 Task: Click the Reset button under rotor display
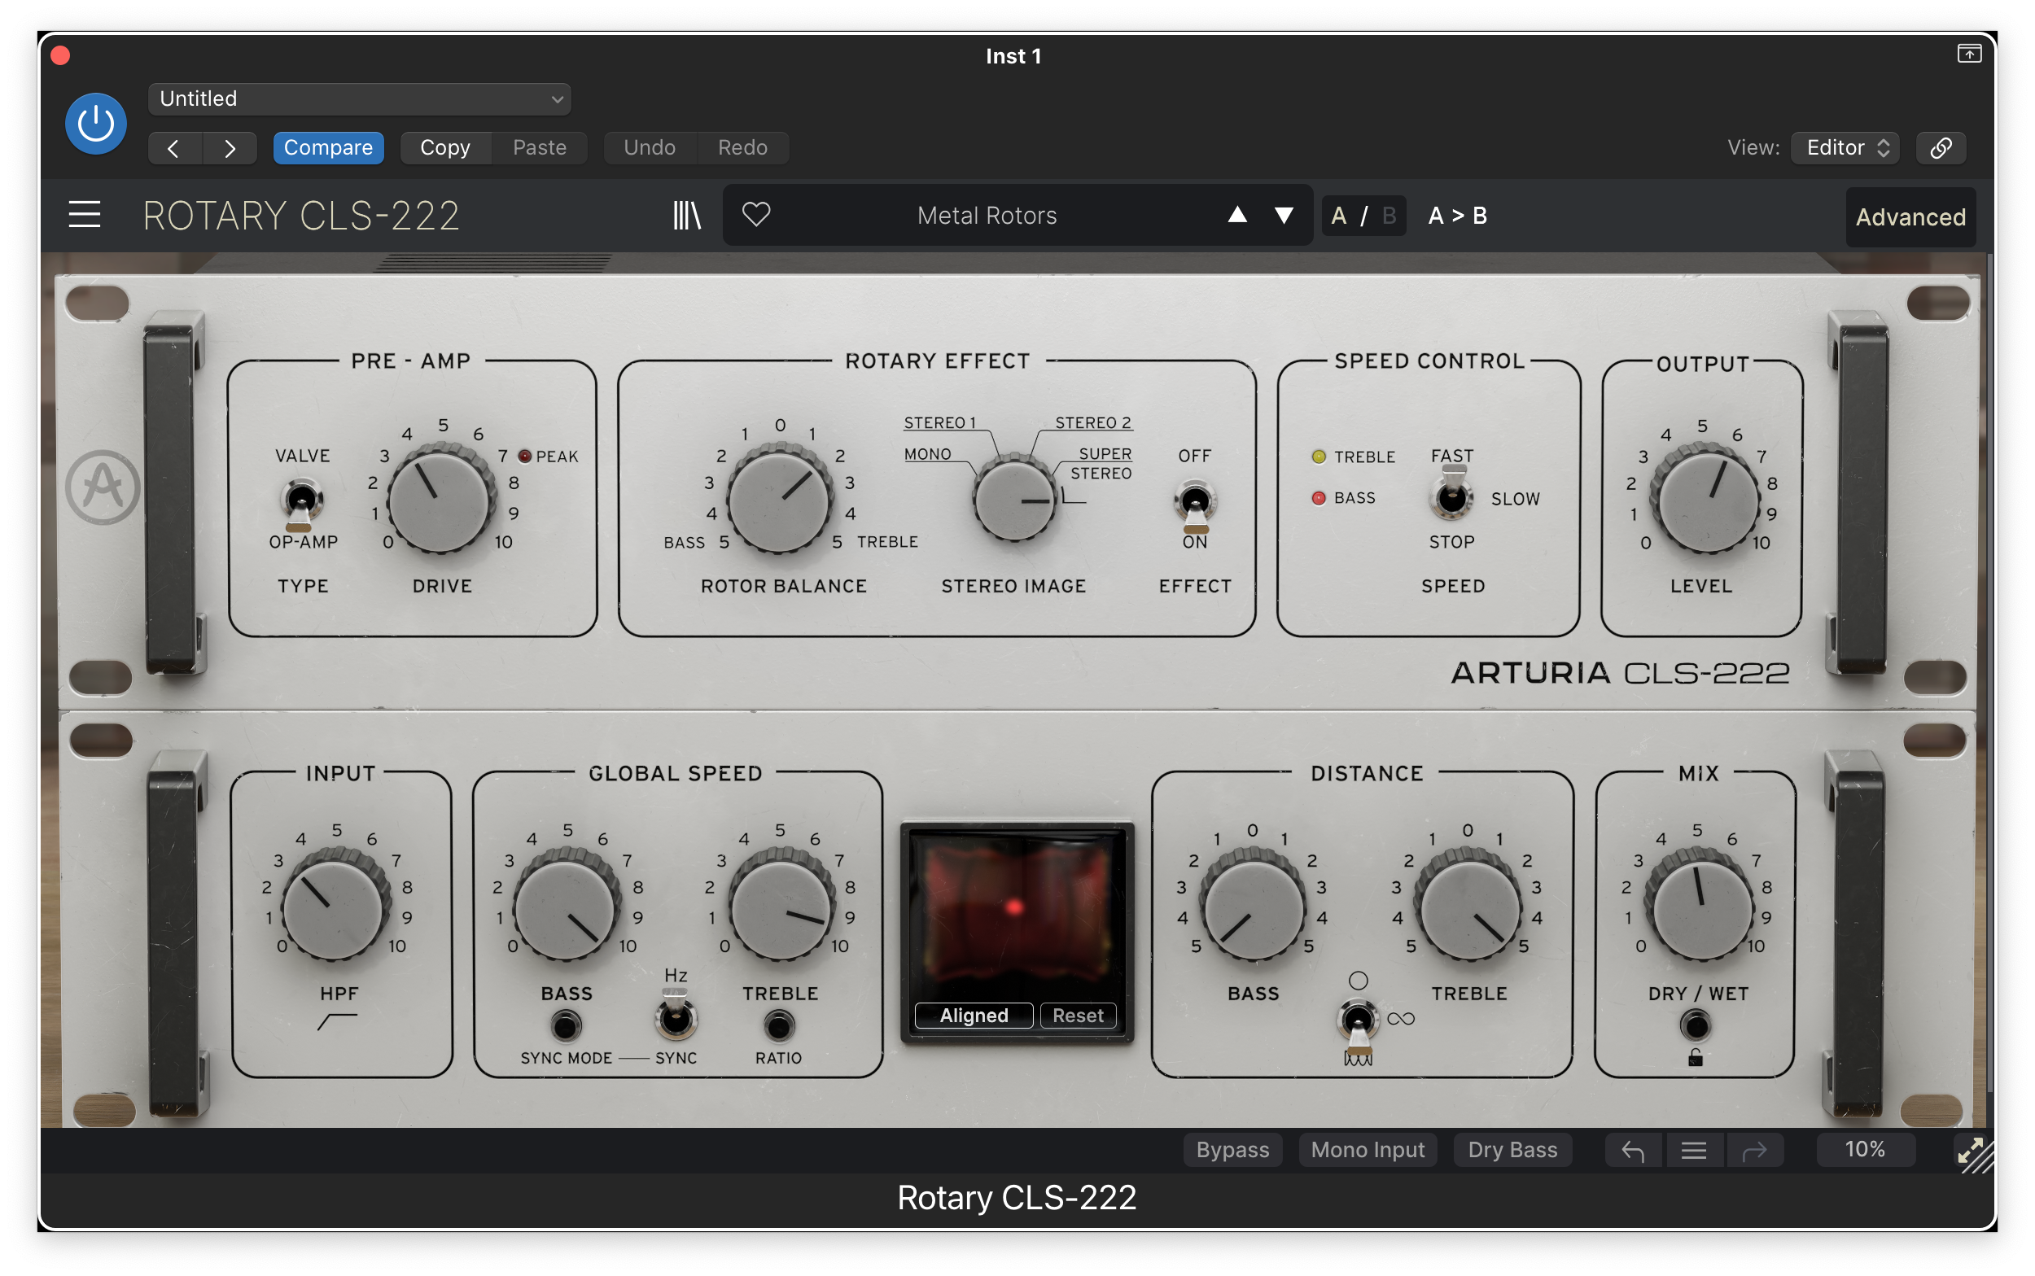coord(1078,1016)
